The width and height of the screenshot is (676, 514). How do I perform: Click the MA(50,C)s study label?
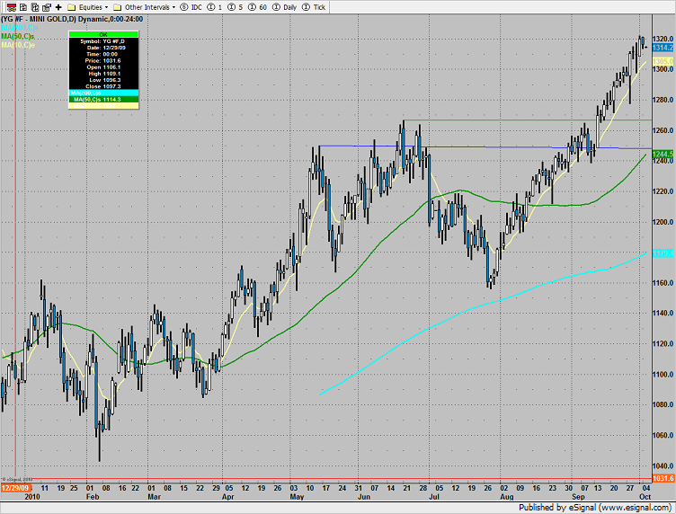[18, 36]
